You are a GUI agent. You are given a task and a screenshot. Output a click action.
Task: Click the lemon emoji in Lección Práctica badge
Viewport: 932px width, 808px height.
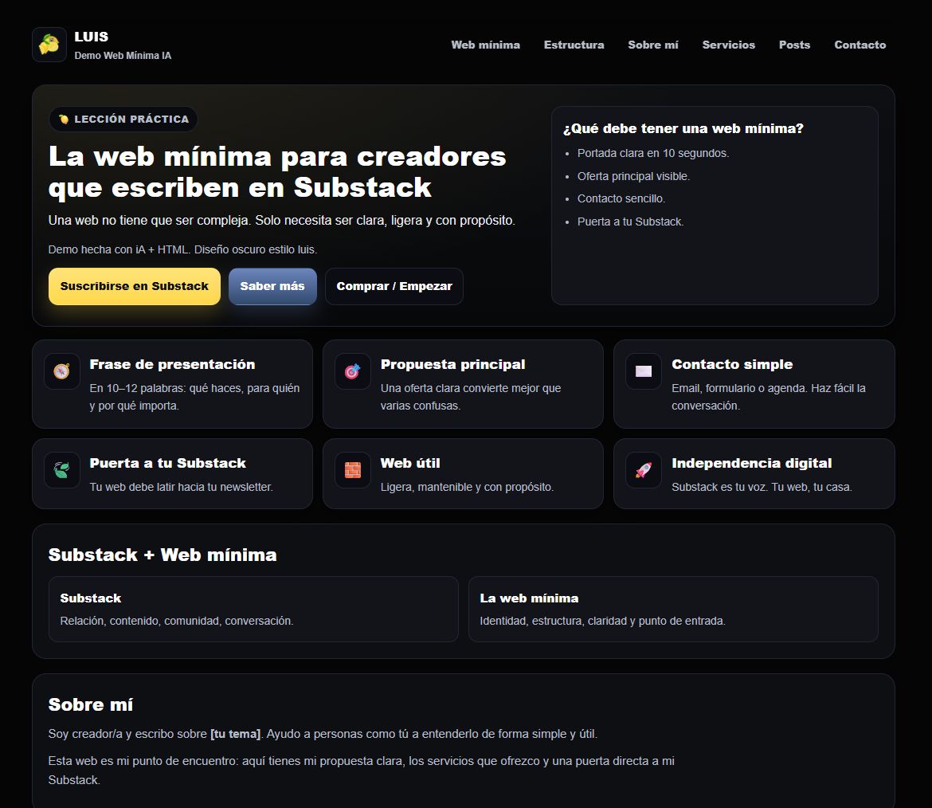64,120
